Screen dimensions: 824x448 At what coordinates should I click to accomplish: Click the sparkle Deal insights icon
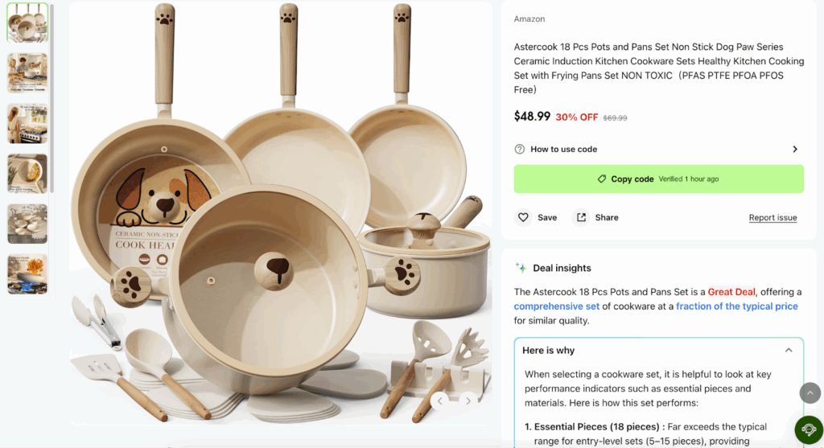[x=521, y=268]
